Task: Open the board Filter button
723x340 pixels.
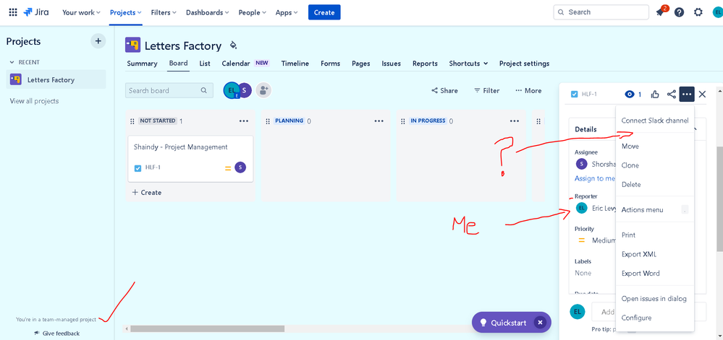Action: point(487,91)
